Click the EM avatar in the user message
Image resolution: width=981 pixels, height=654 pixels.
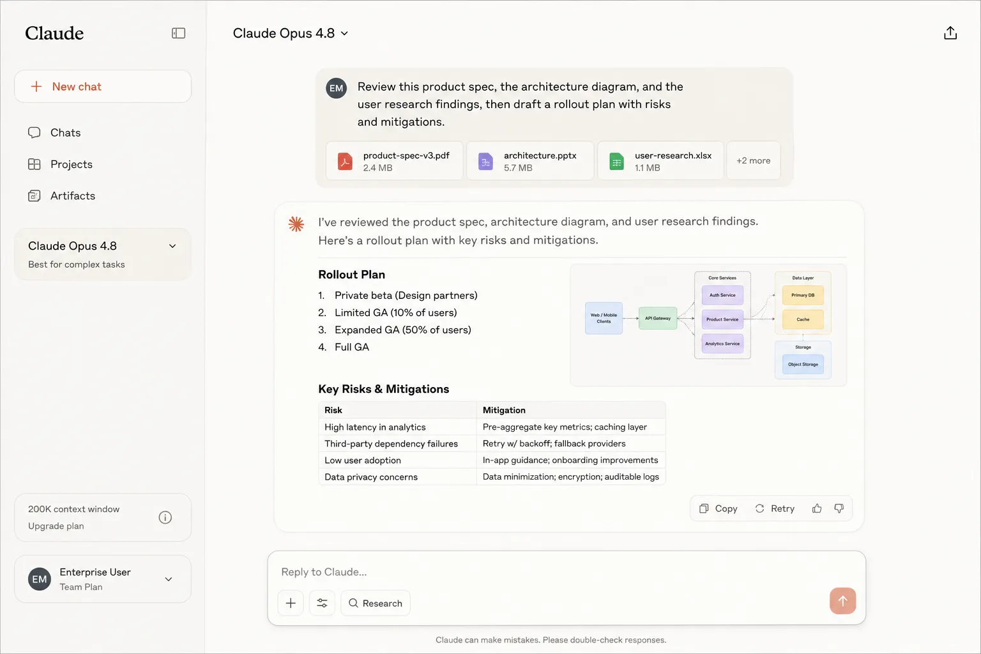point(337,88)
